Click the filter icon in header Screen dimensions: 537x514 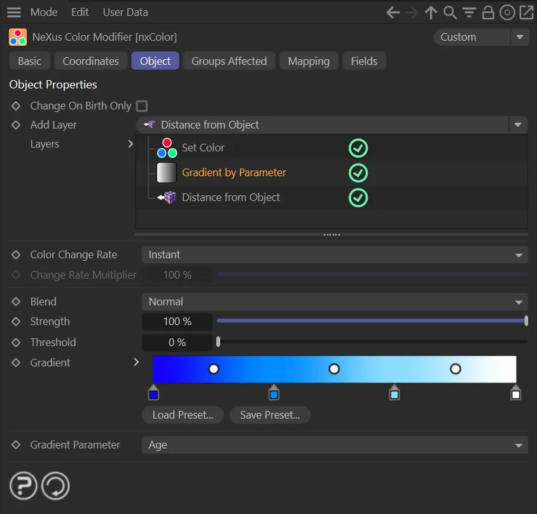469,12
